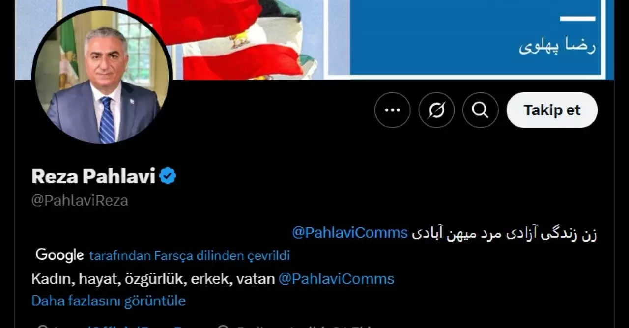Click the white line above banner name
629x328 pixels.
point(578,19)
